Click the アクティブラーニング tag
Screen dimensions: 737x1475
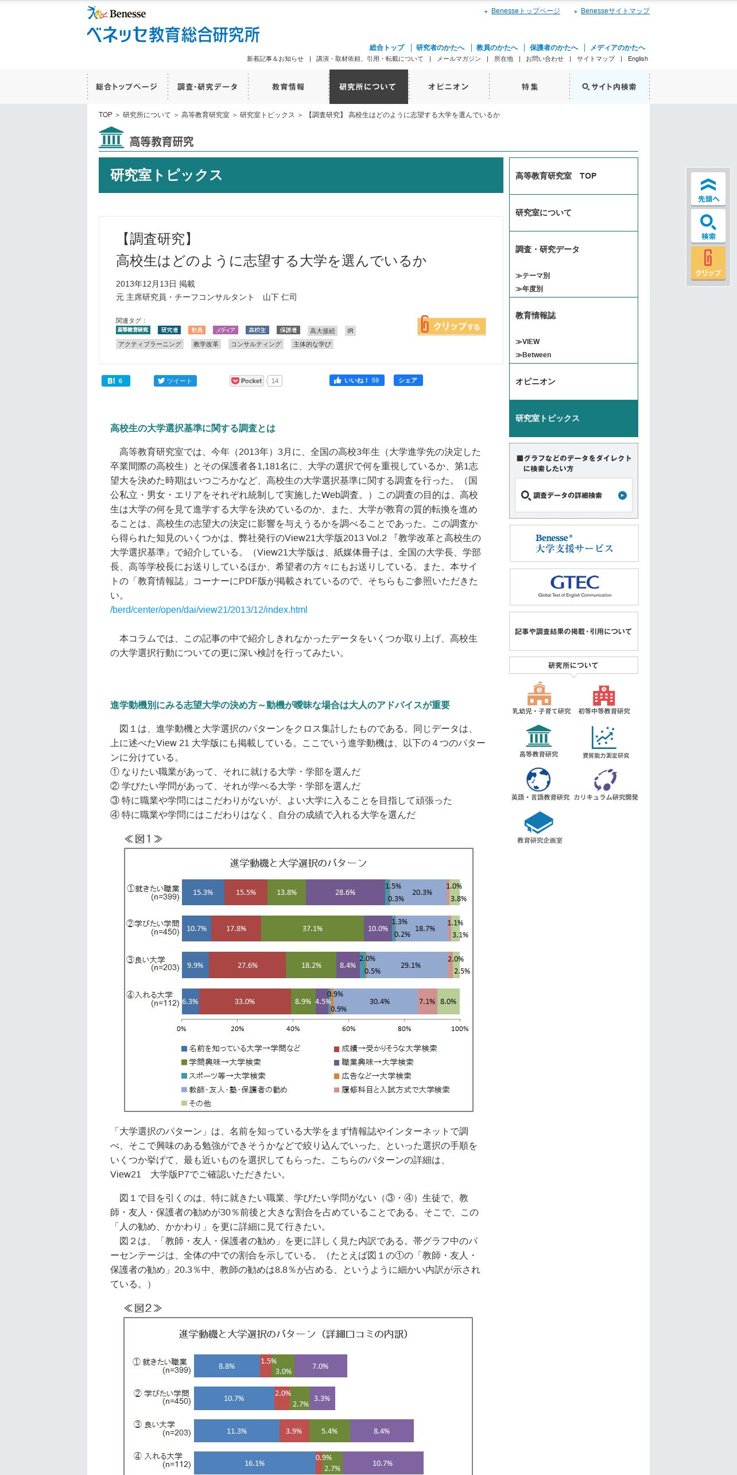pos(150,344)
